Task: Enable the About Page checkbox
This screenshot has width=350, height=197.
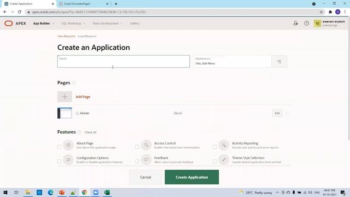Action: tap(59, 147)
